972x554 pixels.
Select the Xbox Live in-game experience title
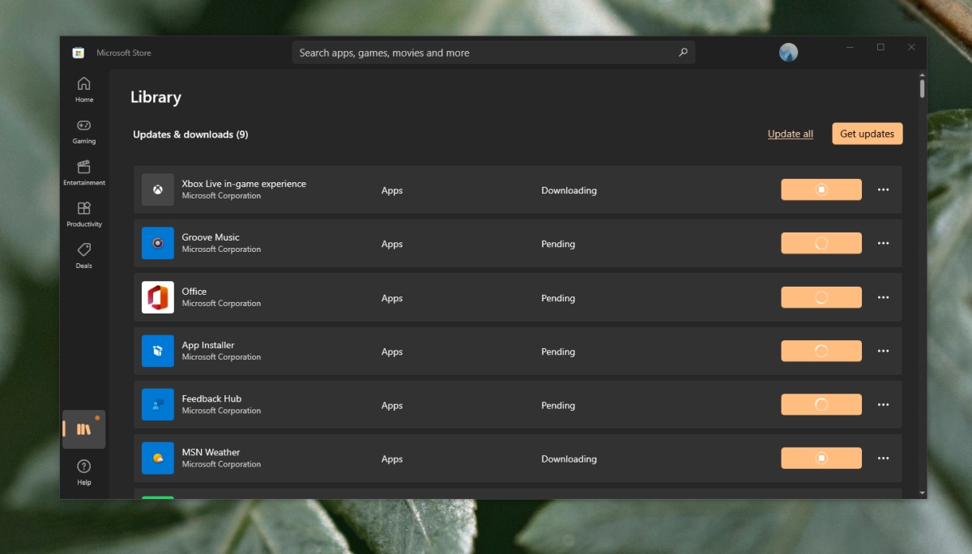tap(244, 184)
